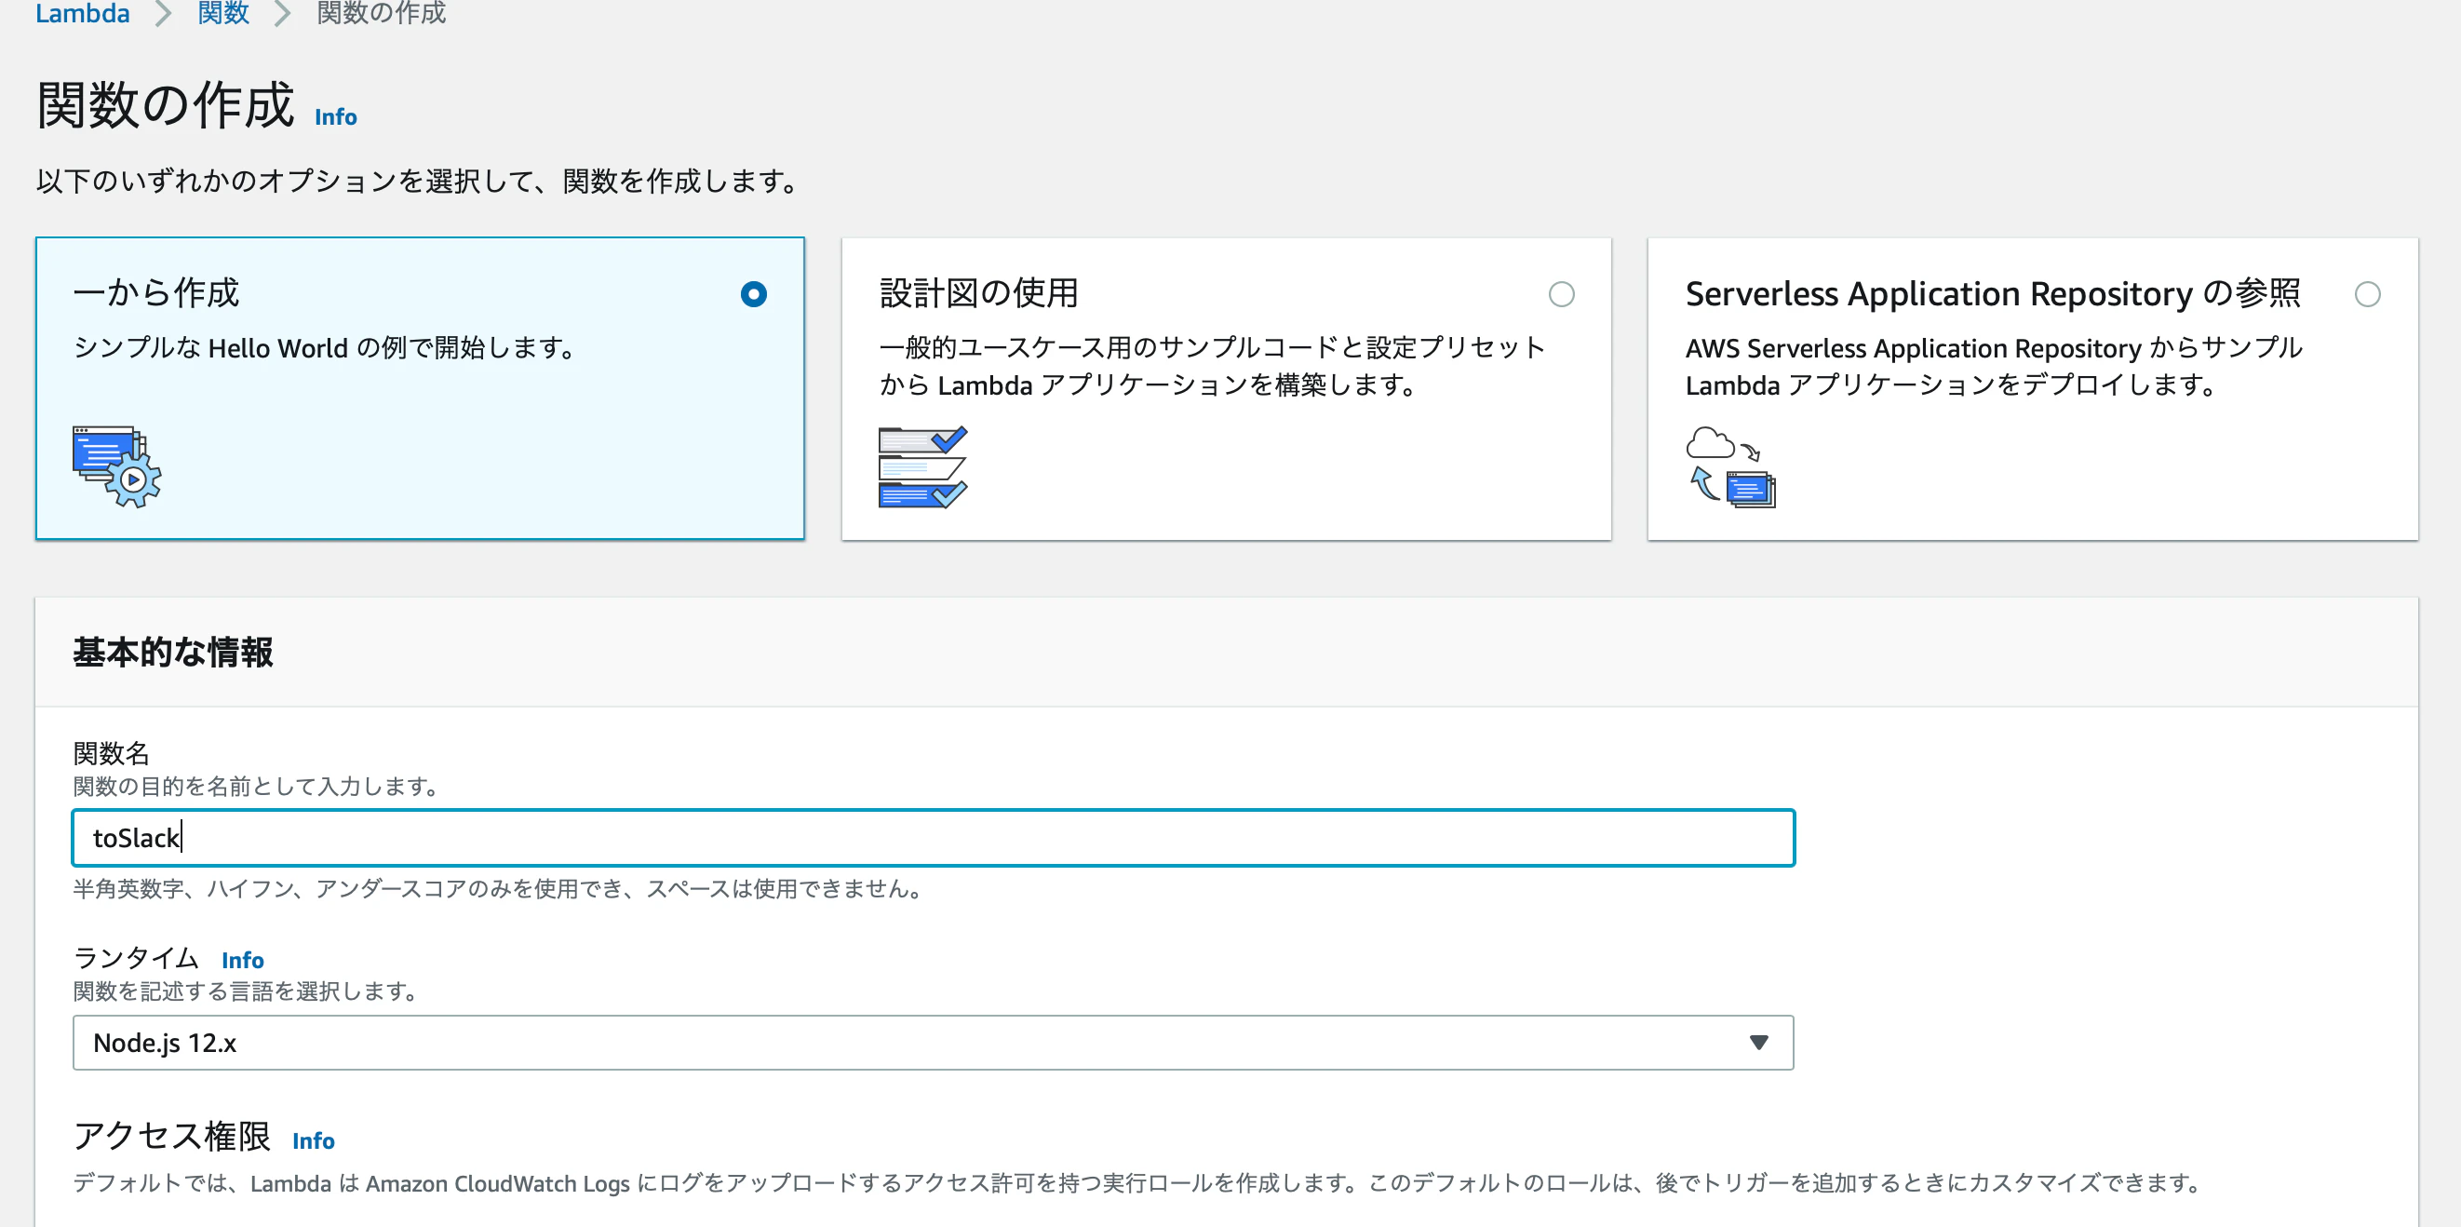Select Serverless Application Repository radio button
This screenshot has width=2461, height=1227.
(x=2366, y=294)
